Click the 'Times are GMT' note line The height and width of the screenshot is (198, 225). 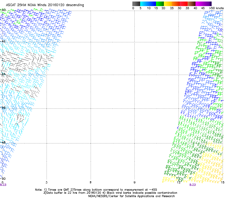pos(96,190)
